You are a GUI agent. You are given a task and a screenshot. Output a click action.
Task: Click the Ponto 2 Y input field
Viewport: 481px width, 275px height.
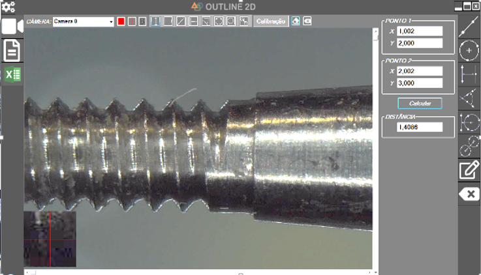[420, 83]
